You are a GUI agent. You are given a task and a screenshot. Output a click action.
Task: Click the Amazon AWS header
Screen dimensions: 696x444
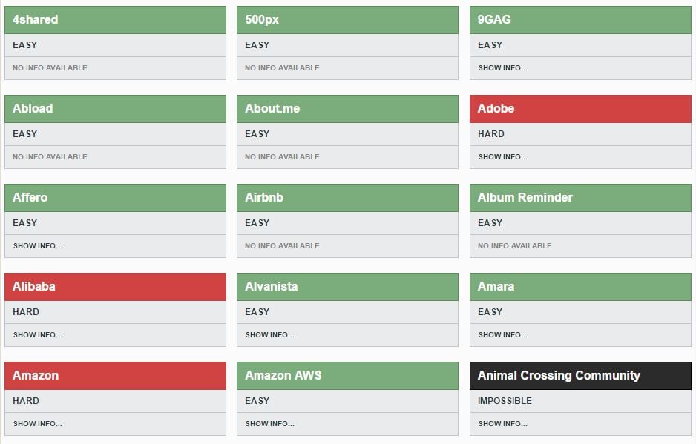[x=347, y=376]
